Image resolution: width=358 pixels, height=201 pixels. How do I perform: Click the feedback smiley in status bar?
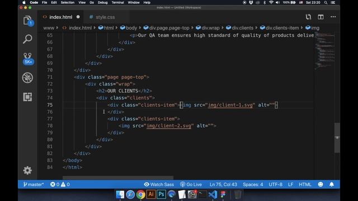pos(321,184)
